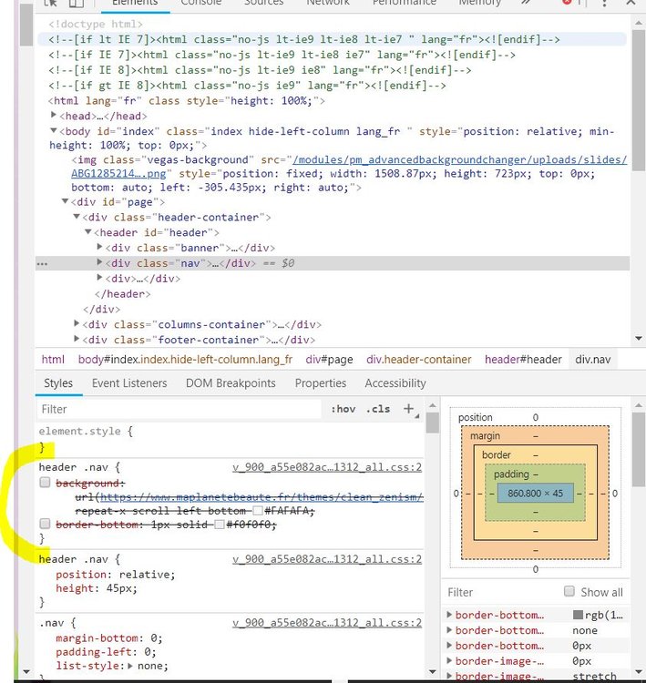
Task: Open the Event Listeners sub-tab
Action: (x=129, y=383)
